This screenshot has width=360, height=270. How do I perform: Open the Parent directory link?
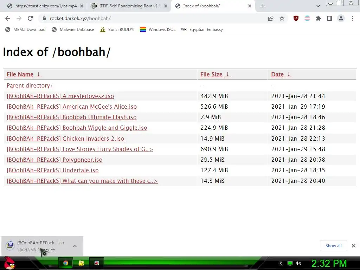(30, 85)
